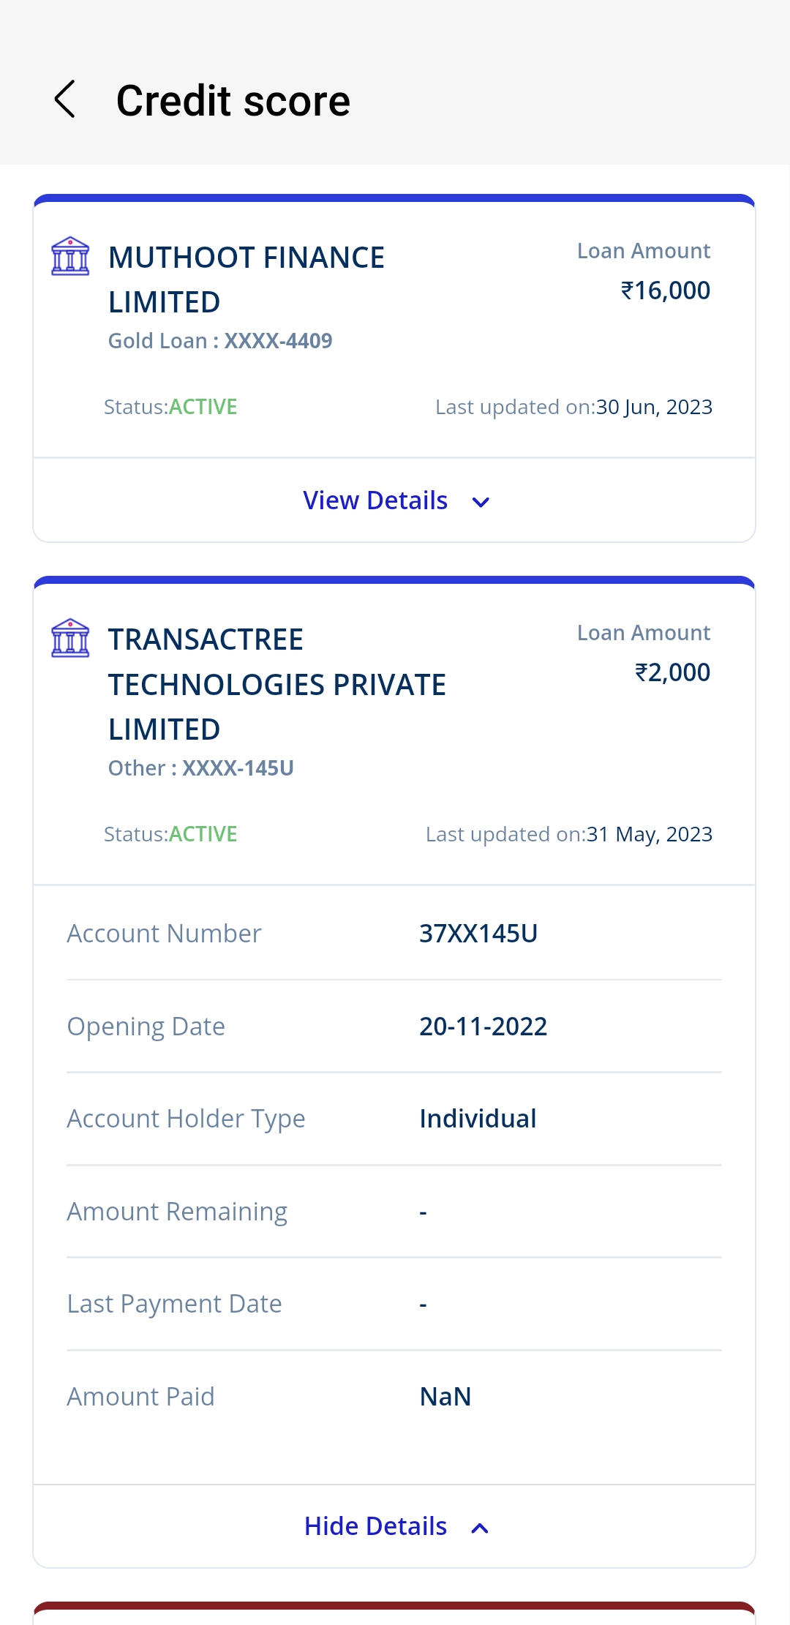Collapse Transactree details with up chevron
The width and height of the screenshot is (790, 1625).
pyautogui.click(x=480, y=1528)
